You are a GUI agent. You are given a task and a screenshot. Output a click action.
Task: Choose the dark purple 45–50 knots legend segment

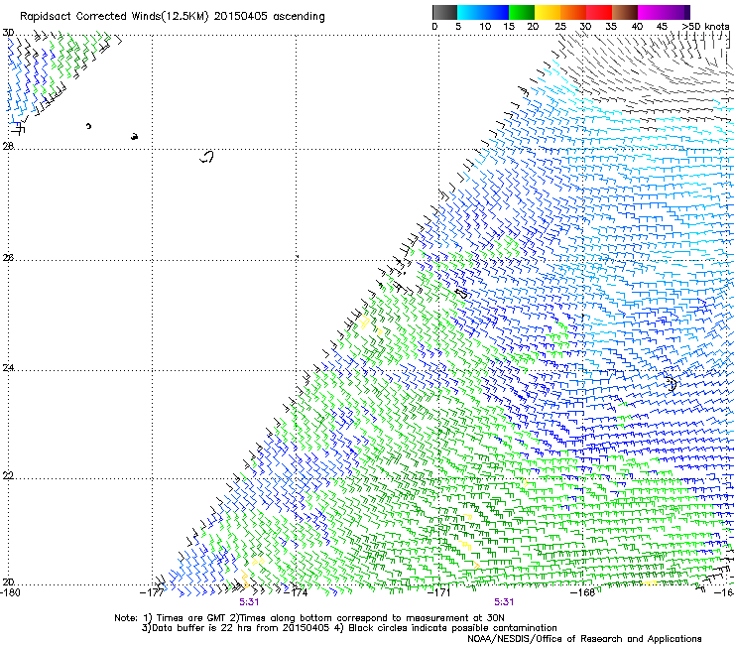click(x=676, y=12)
